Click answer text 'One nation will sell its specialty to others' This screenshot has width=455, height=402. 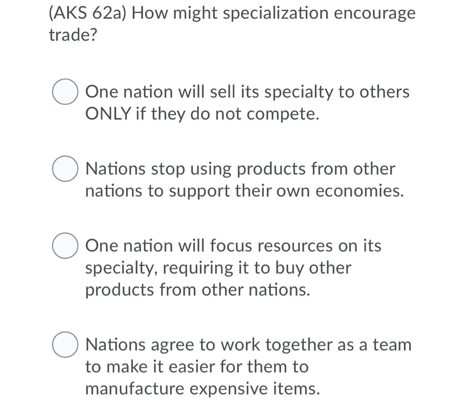point(247,92)
